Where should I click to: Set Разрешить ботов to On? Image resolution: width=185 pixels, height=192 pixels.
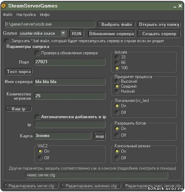click(117, 128)
